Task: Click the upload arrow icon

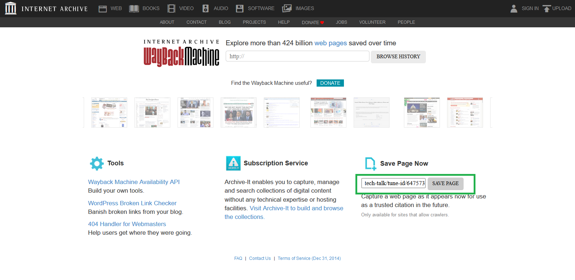Action: pos(547,9)
